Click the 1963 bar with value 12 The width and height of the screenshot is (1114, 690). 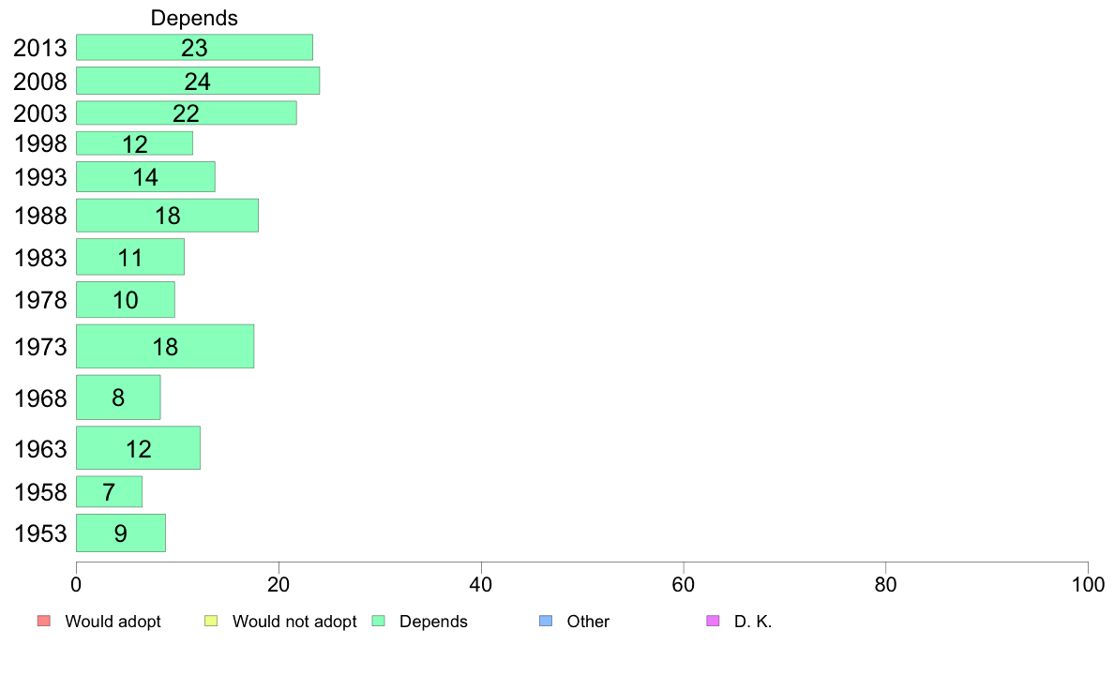(138, 448)
